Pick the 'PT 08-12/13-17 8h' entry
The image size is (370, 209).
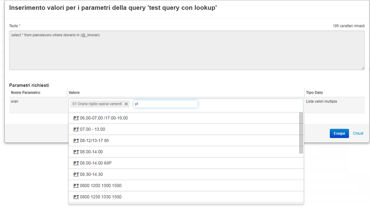point(91,141)
